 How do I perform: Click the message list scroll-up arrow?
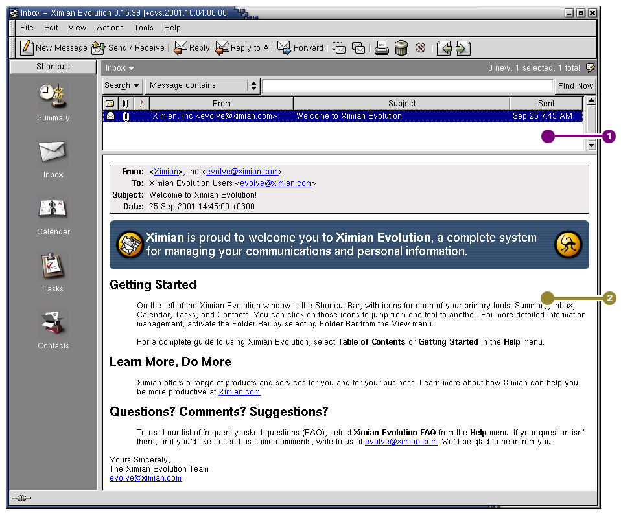click(591, 100)
